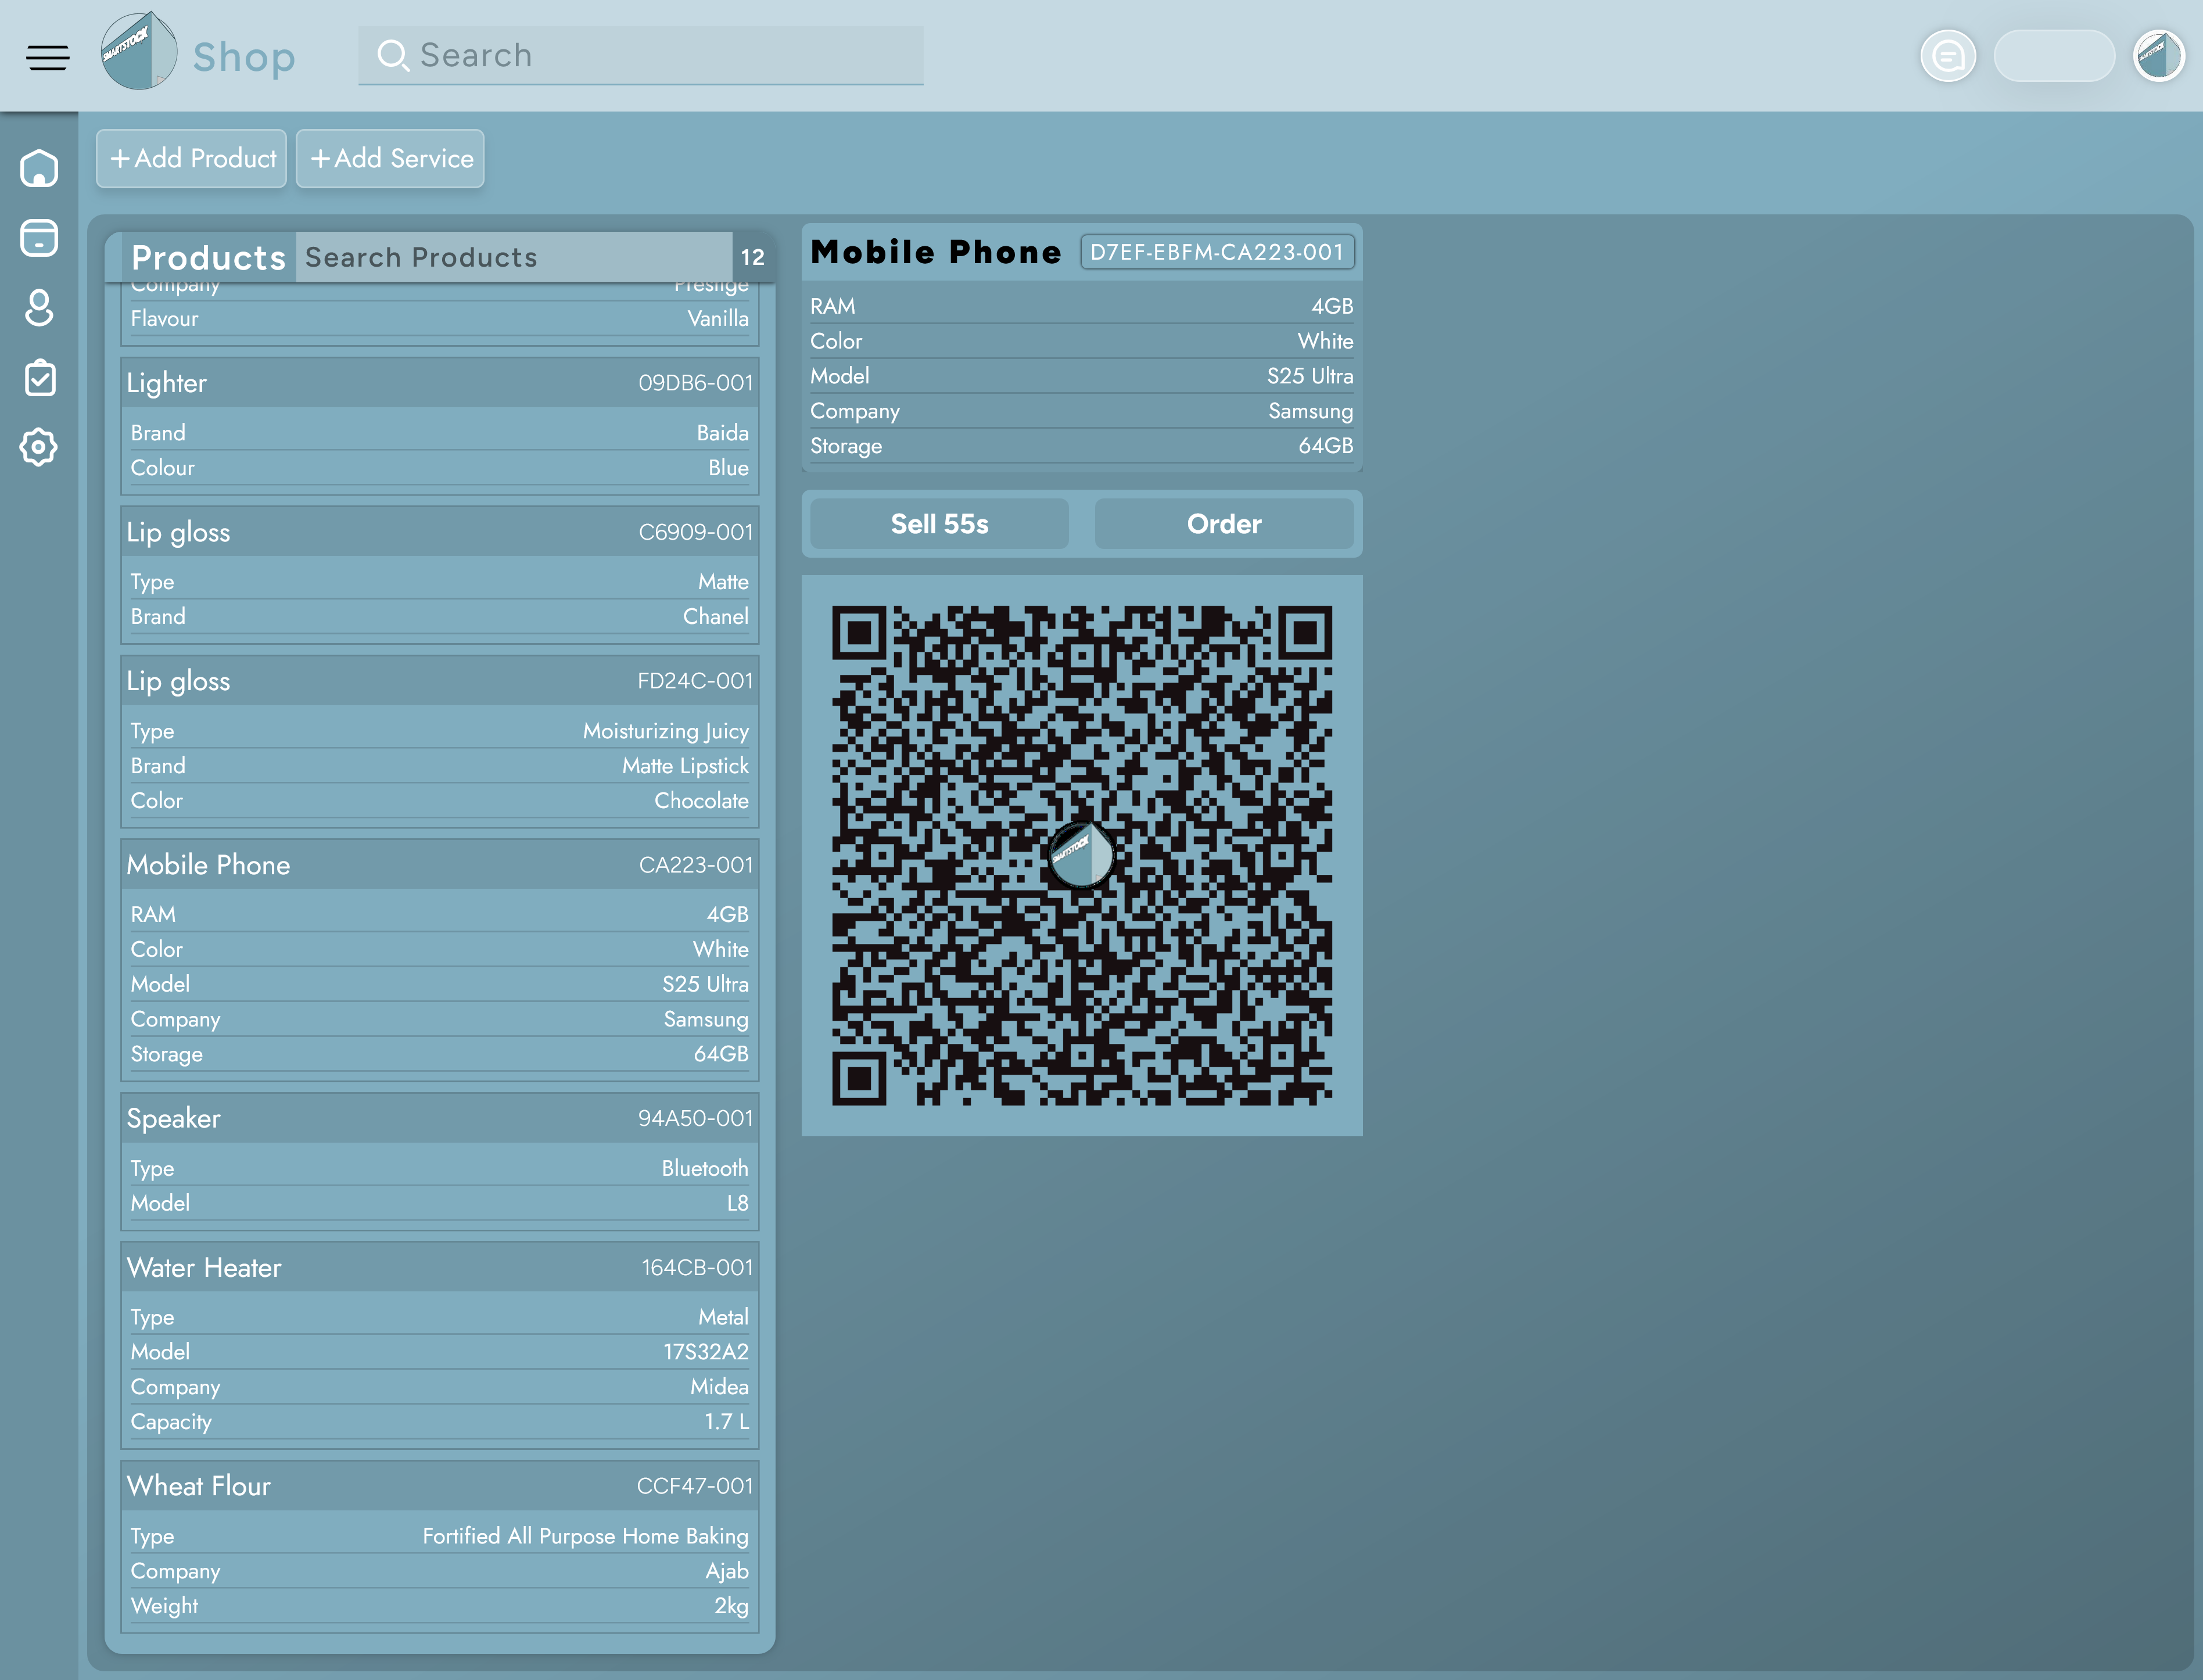This screenshot has height=1680, width=2203.
Task: Click the Mobile Phone QR code image
Action: click(x=1081, y=855)
